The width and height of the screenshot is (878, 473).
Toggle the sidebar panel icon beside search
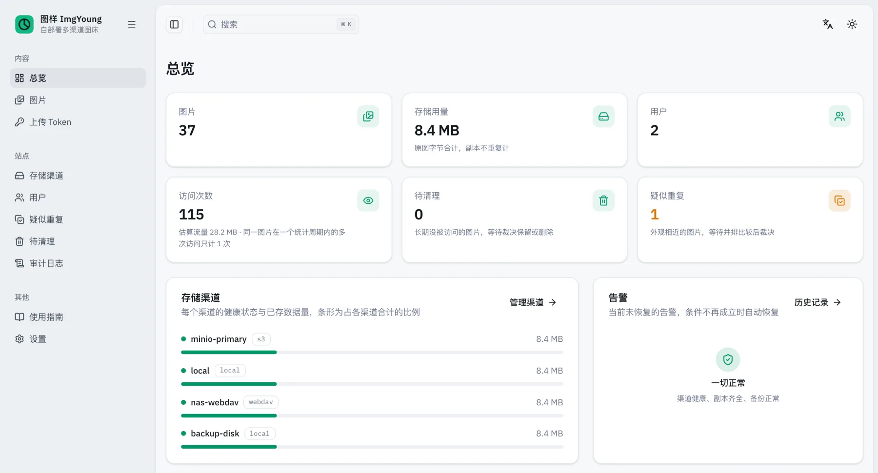pos(175,24)
